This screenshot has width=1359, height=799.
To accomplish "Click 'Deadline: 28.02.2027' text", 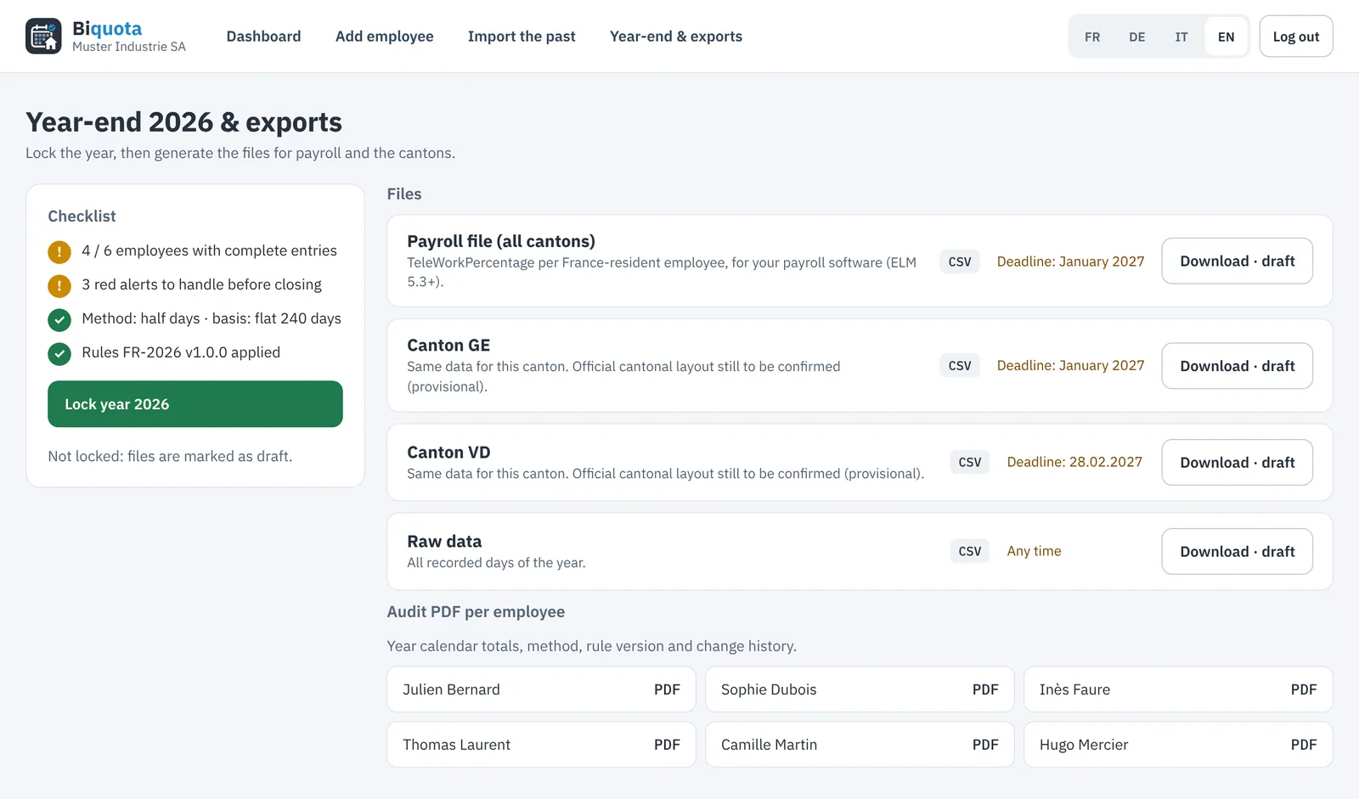I will [1074, 462].
